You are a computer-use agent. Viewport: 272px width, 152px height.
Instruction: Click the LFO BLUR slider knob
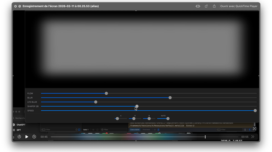pyautogui.click(x=96, y=102)
